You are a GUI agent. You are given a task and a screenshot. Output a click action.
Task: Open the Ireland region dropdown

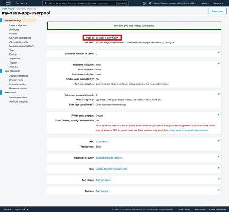point(205,3)
